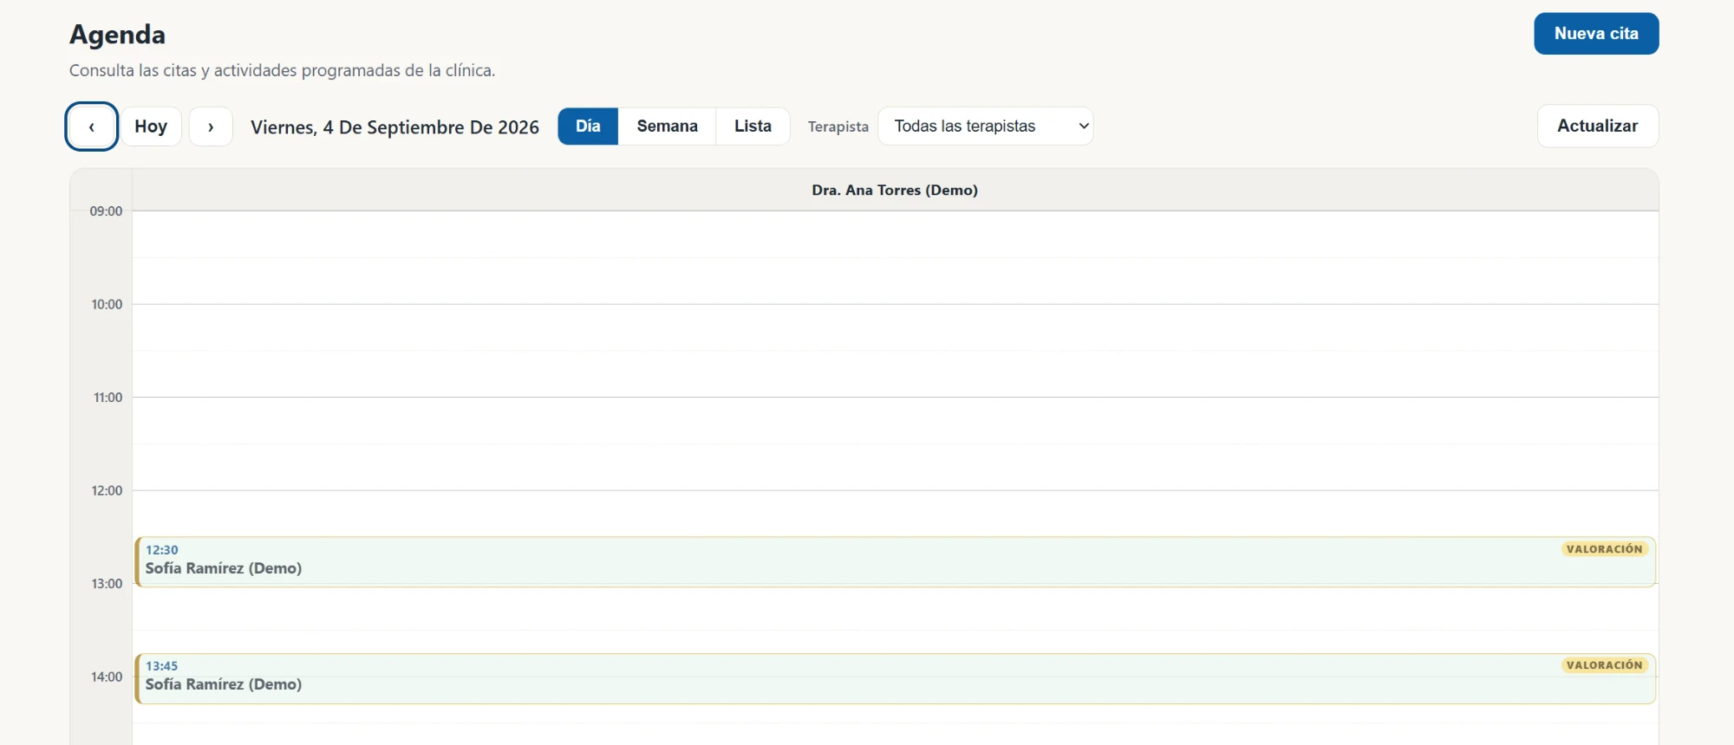Click the 12:00 empty time slot
Screen dimensions: 1734x745
pyautogui.click(x=895, y=514)
